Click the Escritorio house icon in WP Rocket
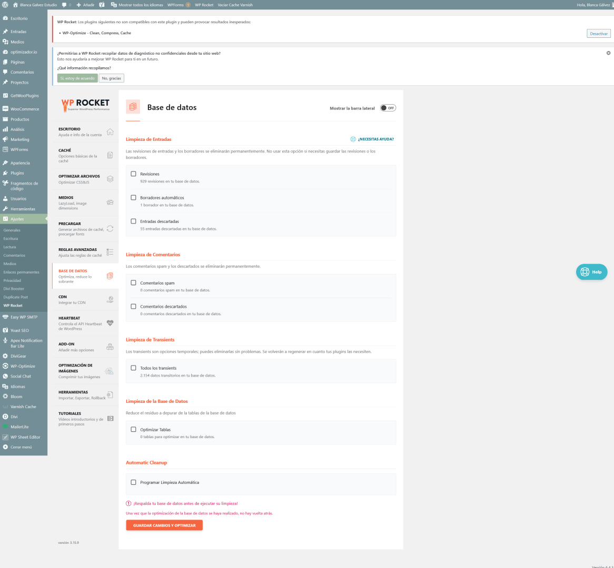 point(110,132)
